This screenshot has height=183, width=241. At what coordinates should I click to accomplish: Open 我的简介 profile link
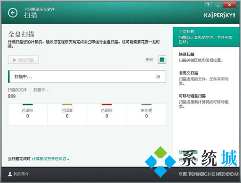21,174
